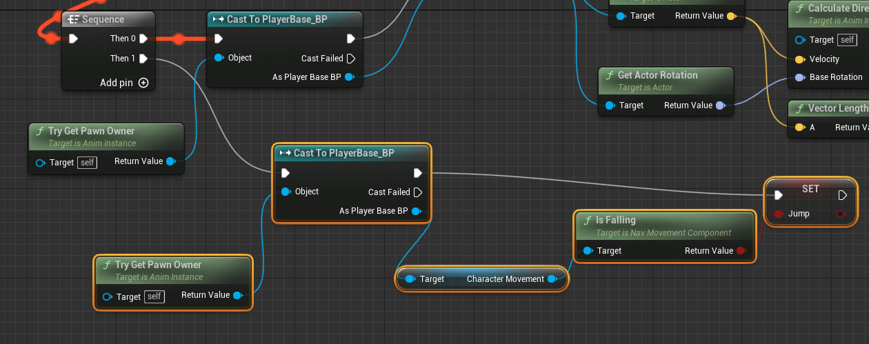Click the SET node's execution output pin
Screen dimensions: 869x344
842,196
